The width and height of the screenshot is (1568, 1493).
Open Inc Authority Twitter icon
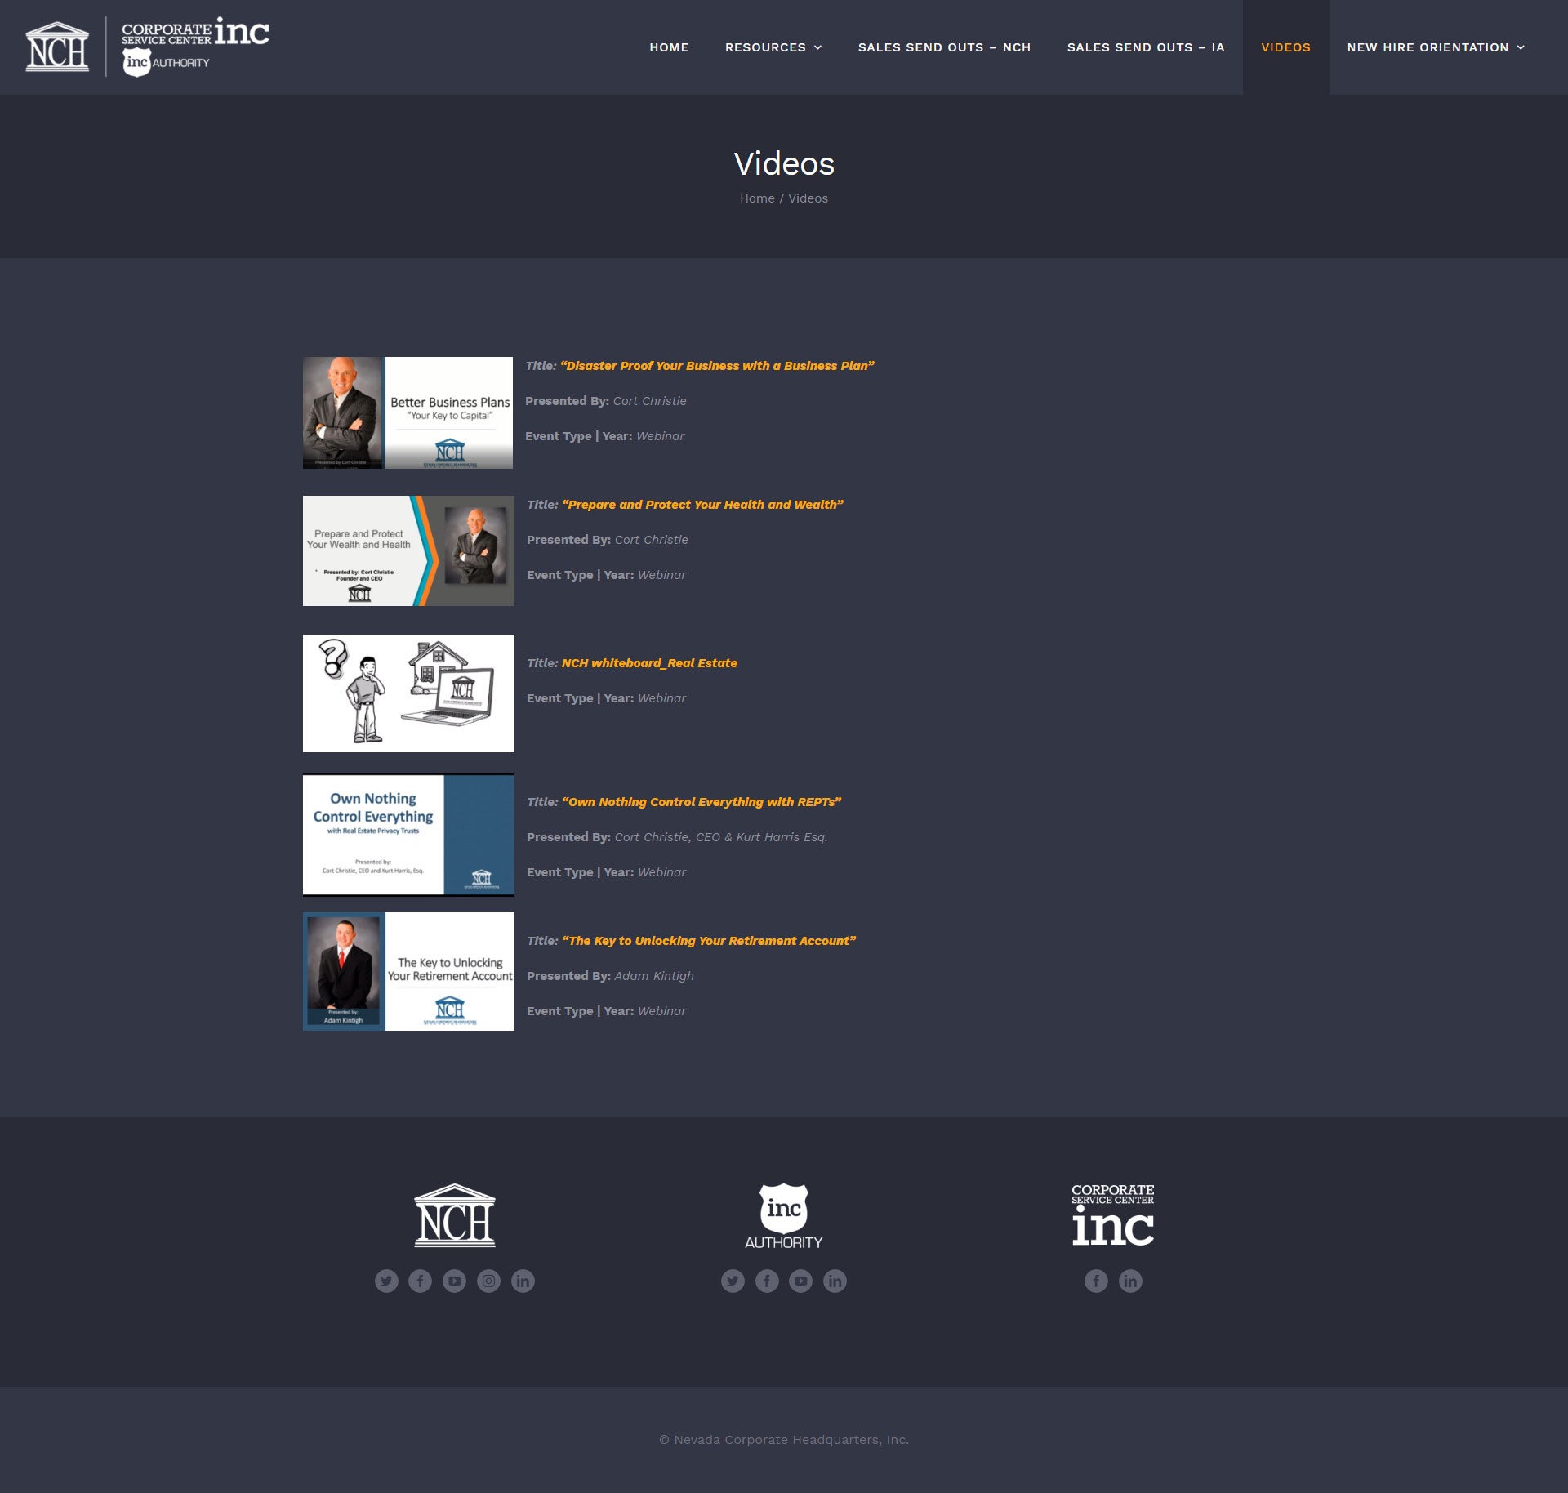pos(733,1281)
